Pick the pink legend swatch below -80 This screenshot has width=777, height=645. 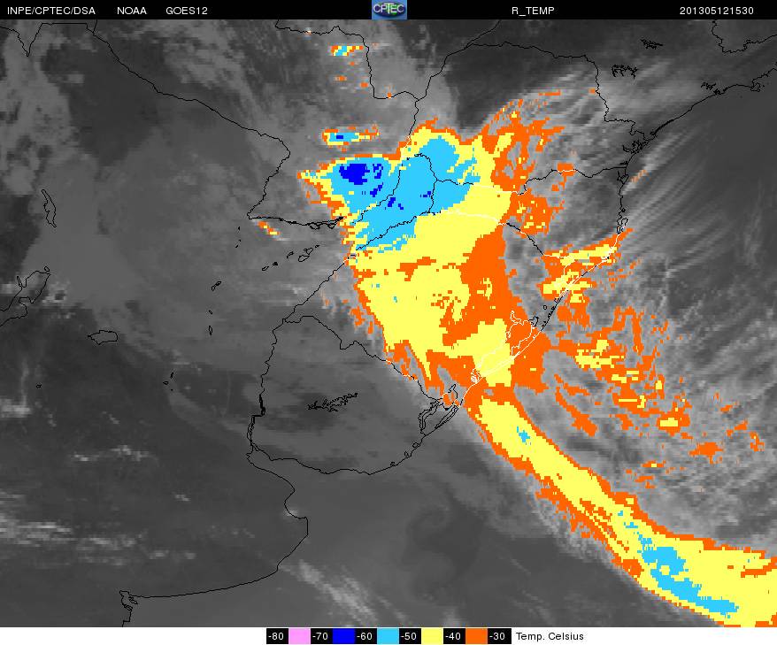pos(299,636)
